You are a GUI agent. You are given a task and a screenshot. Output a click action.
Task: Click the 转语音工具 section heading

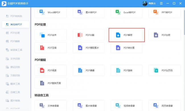point(42,95)
